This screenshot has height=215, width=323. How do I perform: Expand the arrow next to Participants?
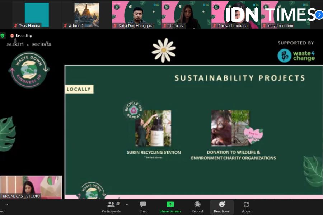point(127,205)
